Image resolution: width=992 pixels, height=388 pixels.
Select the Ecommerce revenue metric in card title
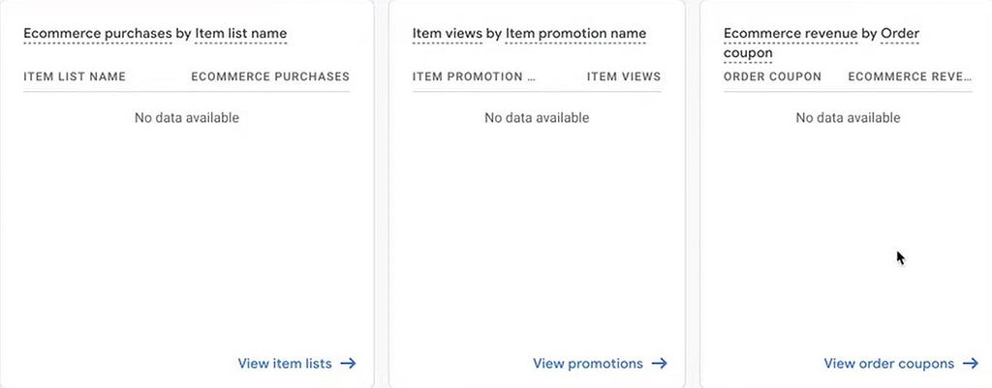pos(791,34)
